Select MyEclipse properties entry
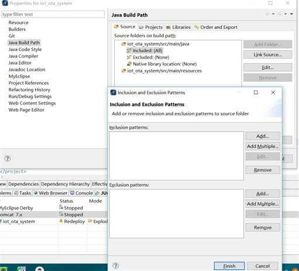299x271 pixels. tap(19, 77)
